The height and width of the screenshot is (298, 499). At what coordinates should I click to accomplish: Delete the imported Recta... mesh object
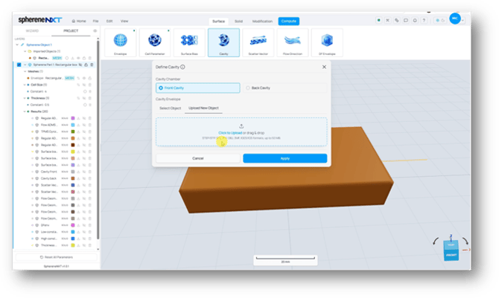(x=90, y=58)
